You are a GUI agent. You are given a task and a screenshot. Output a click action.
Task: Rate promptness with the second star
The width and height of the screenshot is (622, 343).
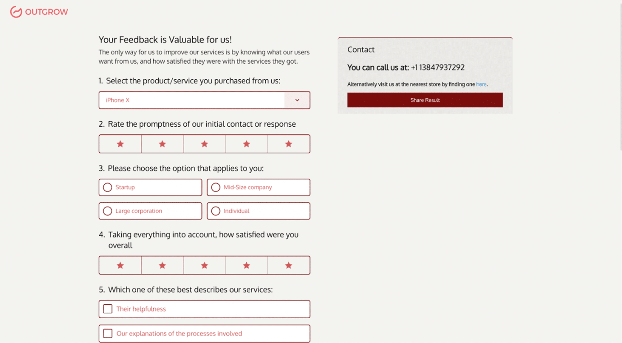(x=162, y=144)
